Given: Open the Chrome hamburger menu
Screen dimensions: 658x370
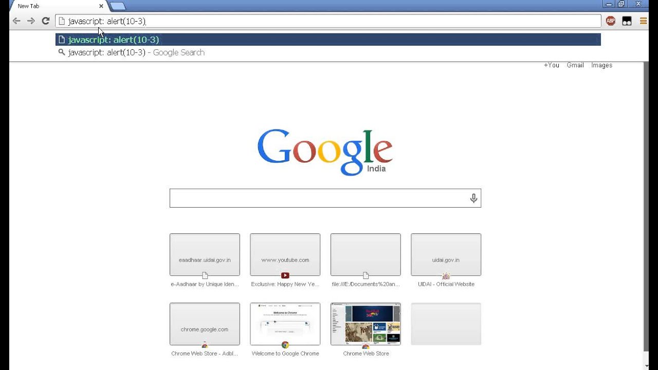Looking at the screenshot, I should coord(643,21).
